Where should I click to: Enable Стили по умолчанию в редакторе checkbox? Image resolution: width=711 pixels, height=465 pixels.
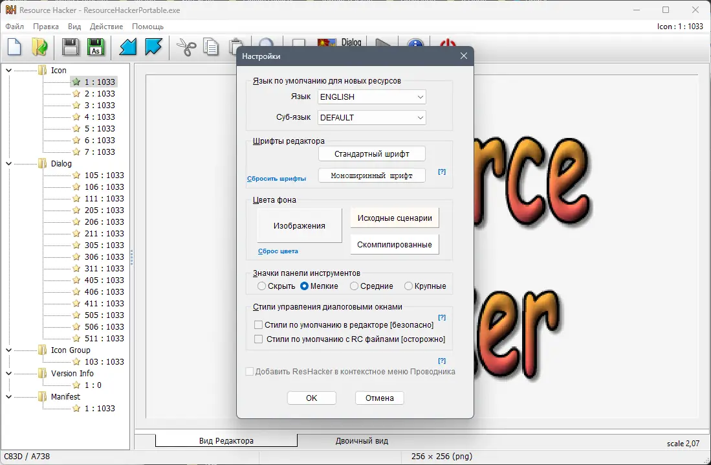pyautogui.click(x=257, y=323)
